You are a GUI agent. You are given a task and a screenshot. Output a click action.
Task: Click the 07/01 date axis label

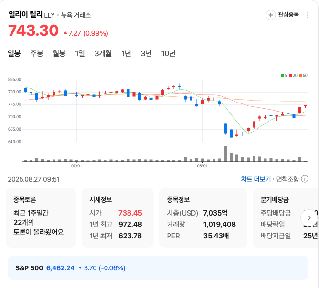(76, 166)
